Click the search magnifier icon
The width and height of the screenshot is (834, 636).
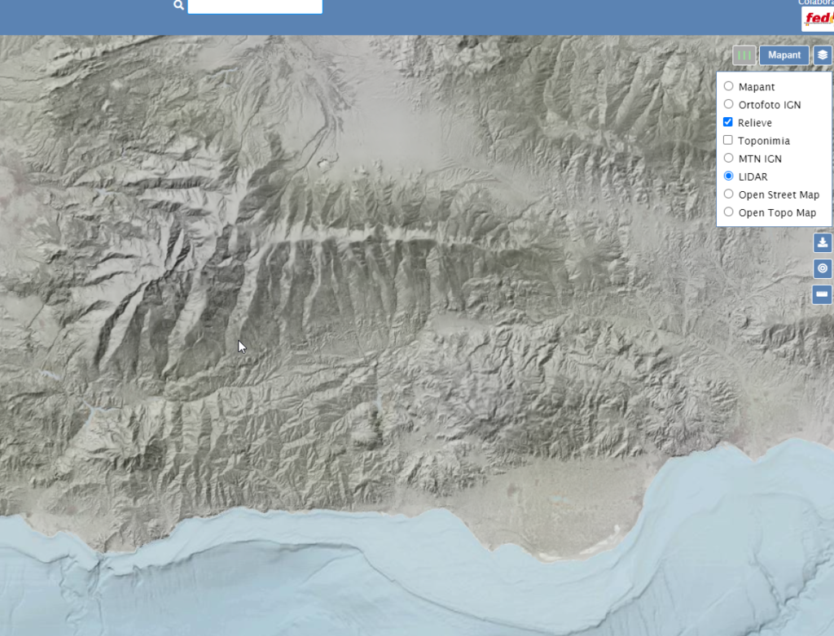pyautogui.click(x=178, y=6)
